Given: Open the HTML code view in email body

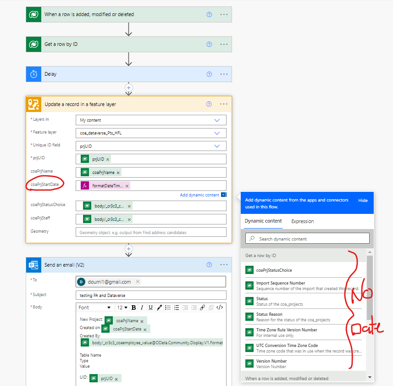Looking at the screenshot, I should (219, 307).
